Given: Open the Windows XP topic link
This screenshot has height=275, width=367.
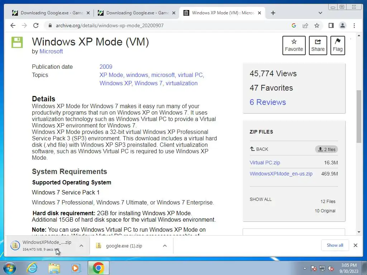Looking at the screenshot, I should click(116, 83).
